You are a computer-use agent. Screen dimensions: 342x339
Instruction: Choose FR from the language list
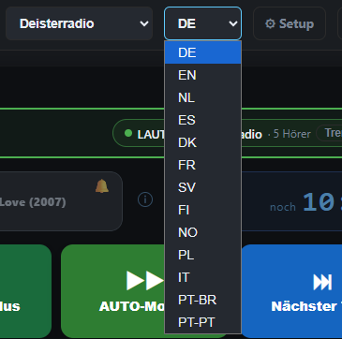tap(202, 165)
